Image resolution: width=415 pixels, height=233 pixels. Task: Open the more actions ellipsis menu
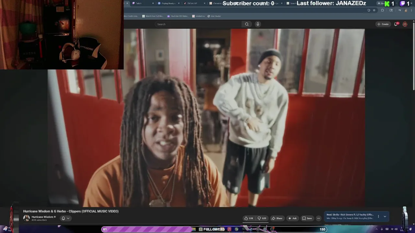pos(318,218)
